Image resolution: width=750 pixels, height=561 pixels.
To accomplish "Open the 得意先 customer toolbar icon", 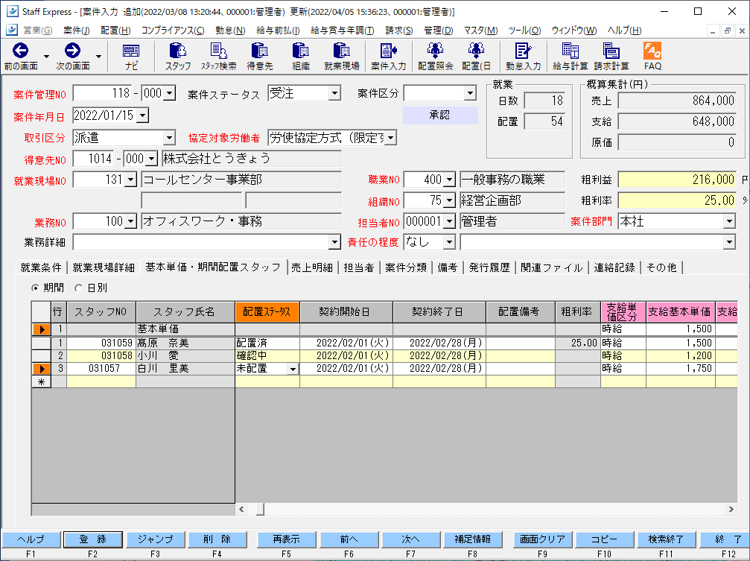I will pos(259,56).
